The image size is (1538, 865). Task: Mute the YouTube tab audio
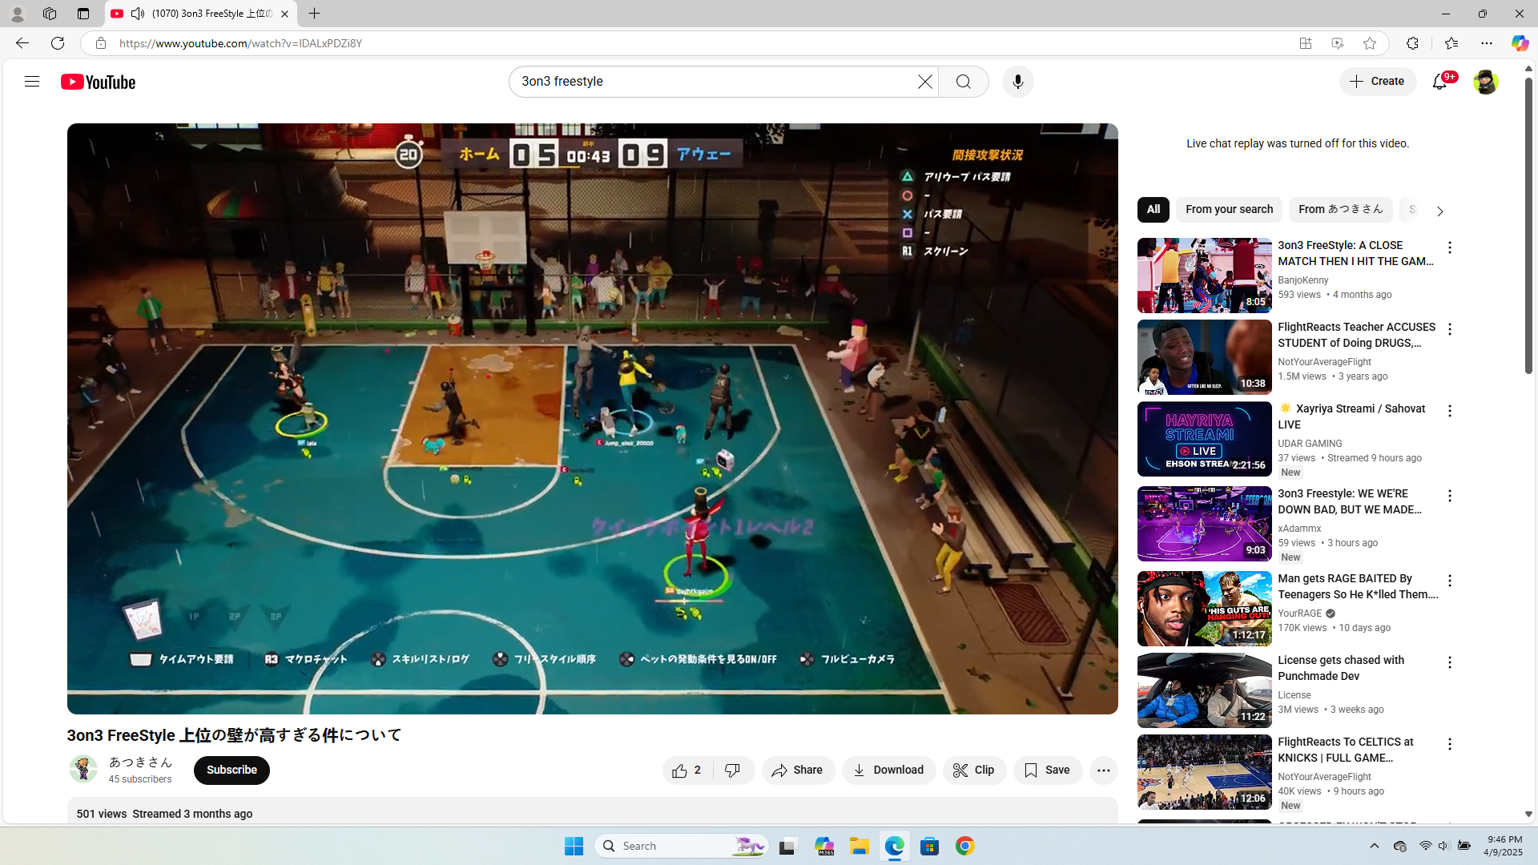[138, 14]
